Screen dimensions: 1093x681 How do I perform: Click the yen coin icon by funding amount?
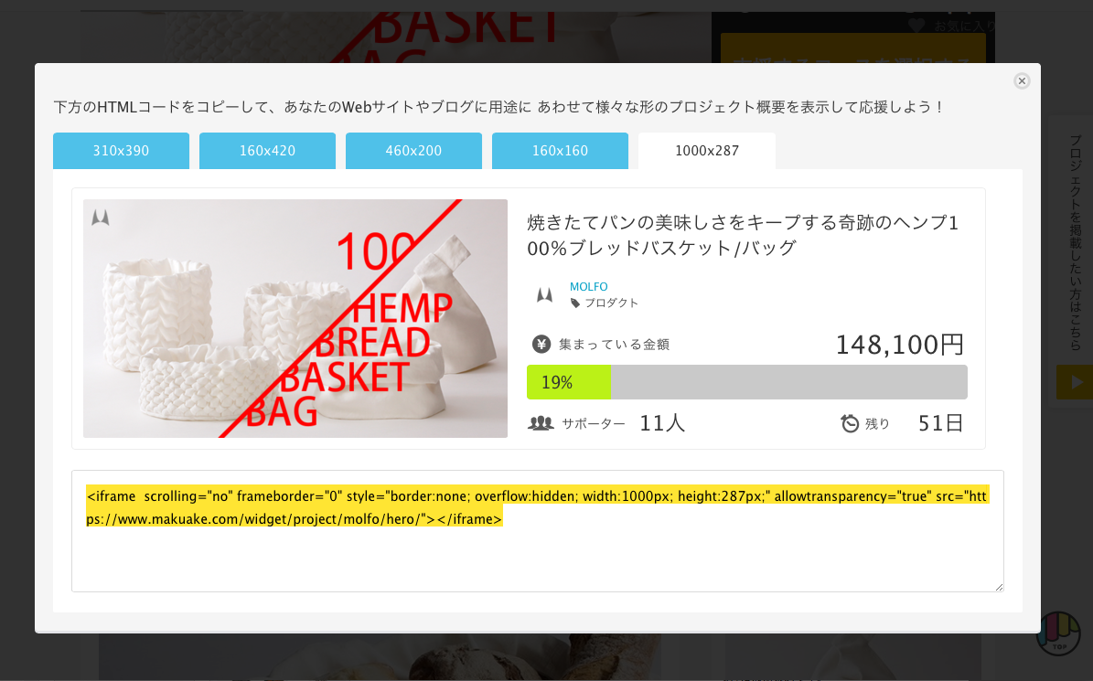click(541, 344)
